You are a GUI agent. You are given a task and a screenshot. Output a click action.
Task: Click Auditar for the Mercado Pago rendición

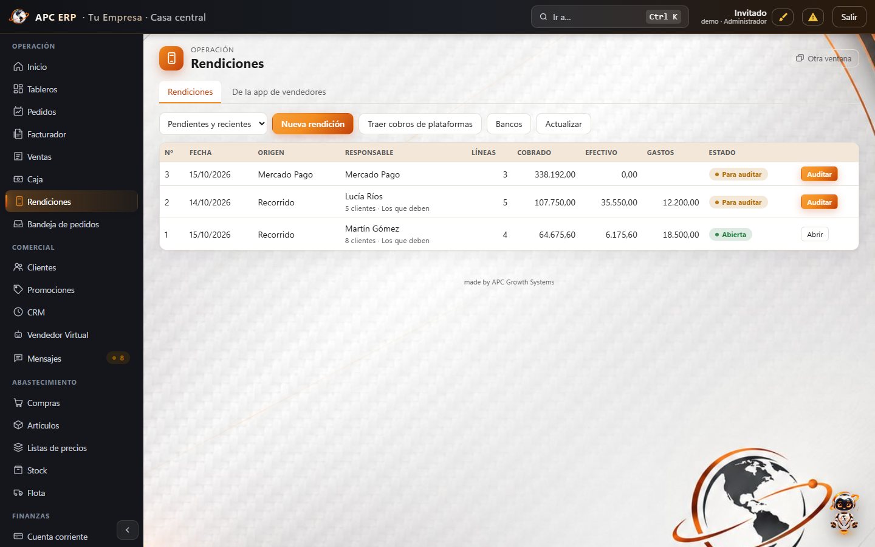819,174
